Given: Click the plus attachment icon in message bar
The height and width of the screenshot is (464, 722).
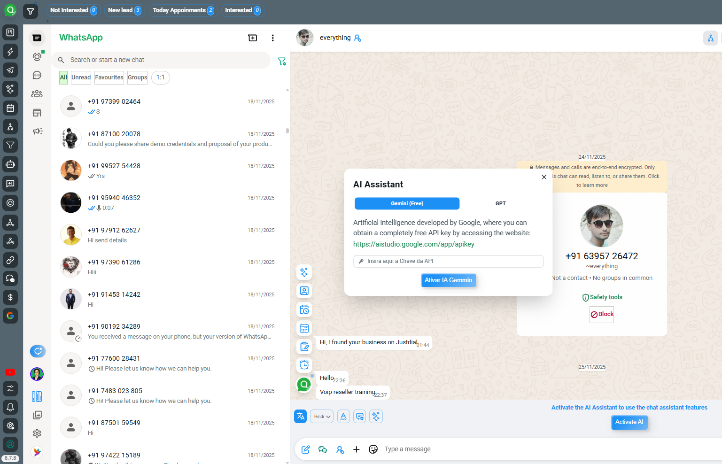Looking at the screenshot, I should (357, 449).
